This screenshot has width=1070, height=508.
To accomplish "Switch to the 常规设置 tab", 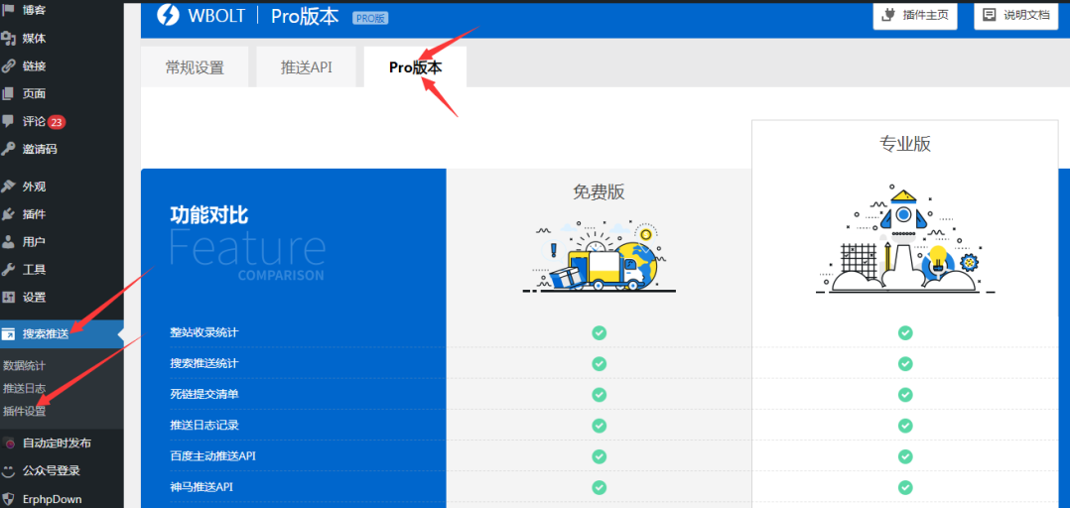I will [195, 67].
